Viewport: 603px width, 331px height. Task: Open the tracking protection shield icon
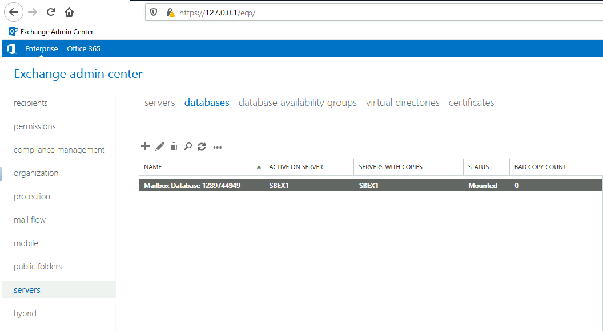click(154, 13)
